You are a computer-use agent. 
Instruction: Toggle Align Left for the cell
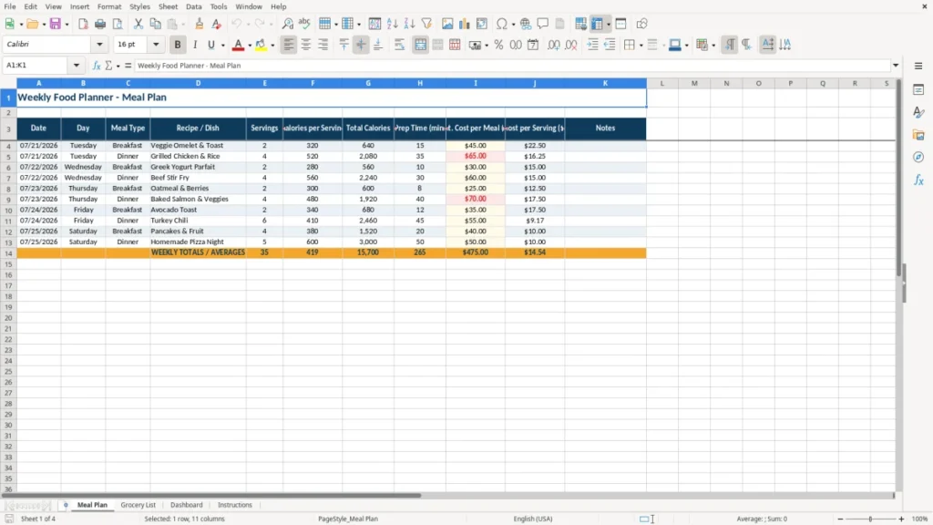289,45
